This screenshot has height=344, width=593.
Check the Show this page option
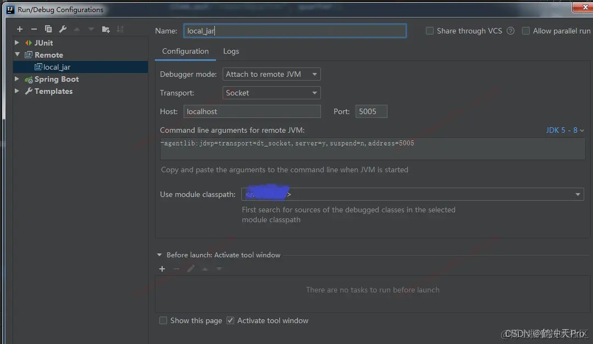163,320
